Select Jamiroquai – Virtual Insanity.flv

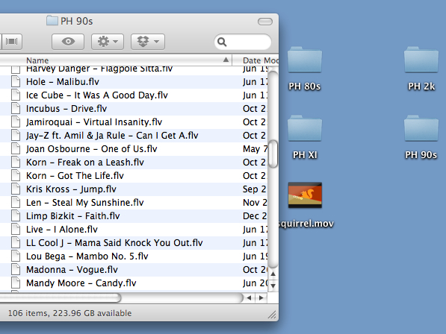(134, 122)
